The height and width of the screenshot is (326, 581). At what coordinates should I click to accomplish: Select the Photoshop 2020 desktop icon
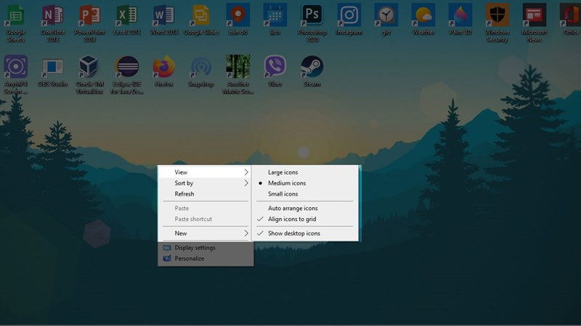[312, 22]
